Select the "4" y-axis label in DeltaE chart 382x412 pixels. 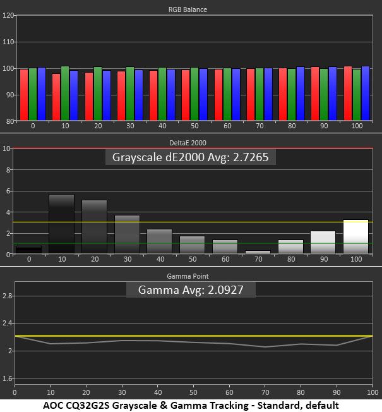(x=8, y=212)
